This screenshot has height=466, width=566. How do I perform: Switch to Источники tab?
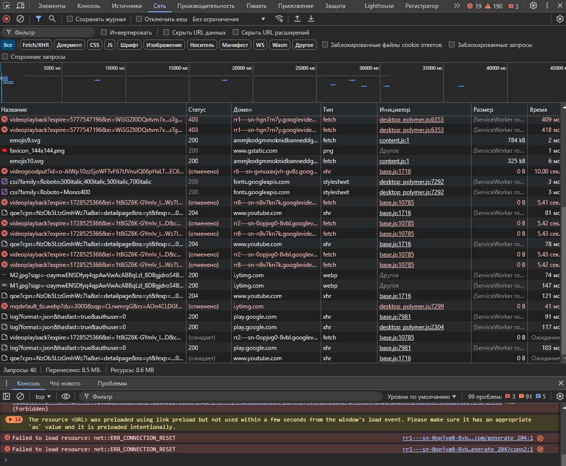[x=127, y=6]
